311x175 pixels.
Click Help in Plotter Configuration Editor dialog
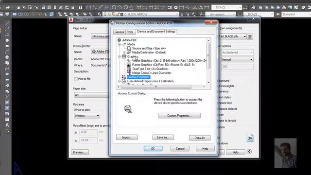click(205, 149)
